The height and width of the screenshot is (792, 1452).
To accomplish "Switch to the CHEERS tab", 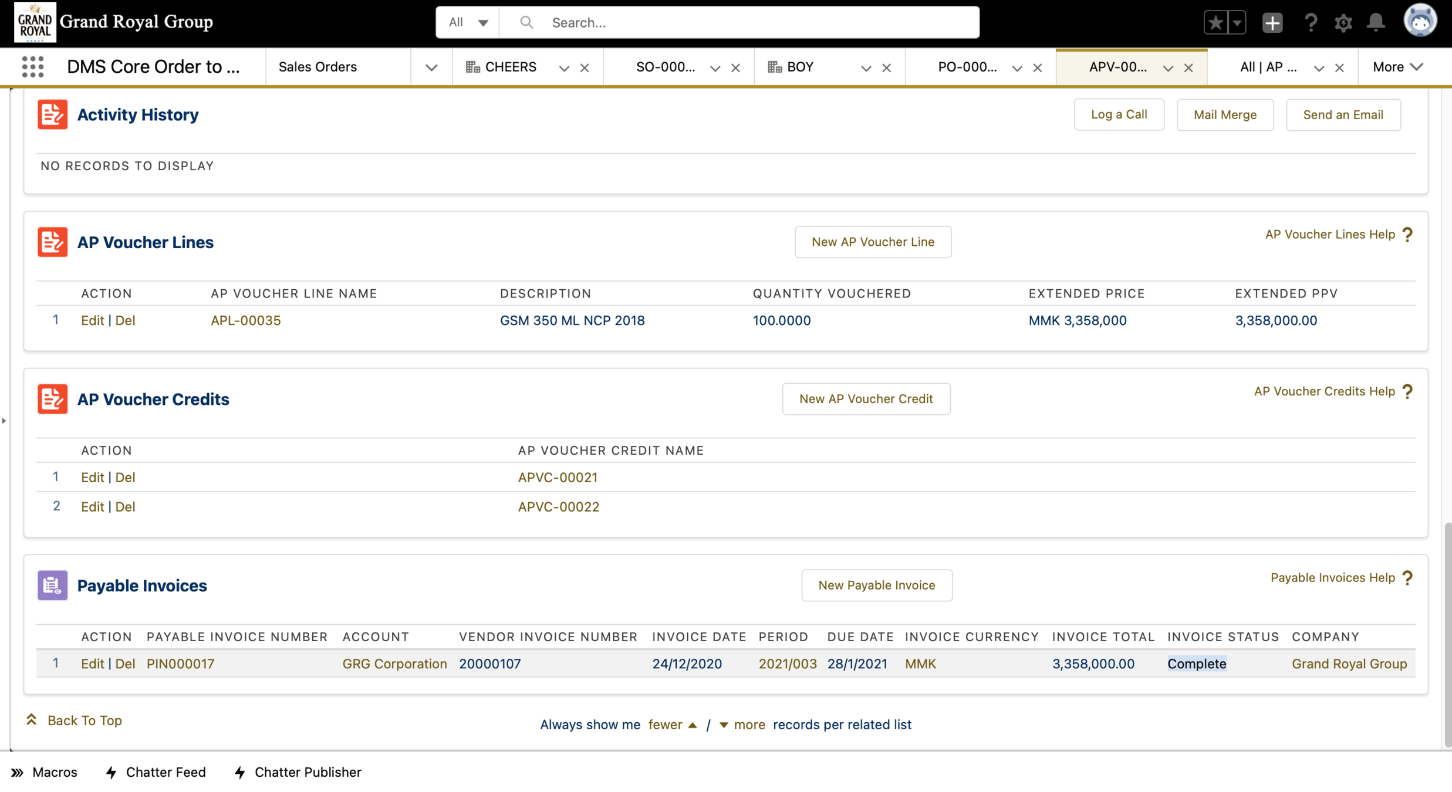I will pos(509,67).
